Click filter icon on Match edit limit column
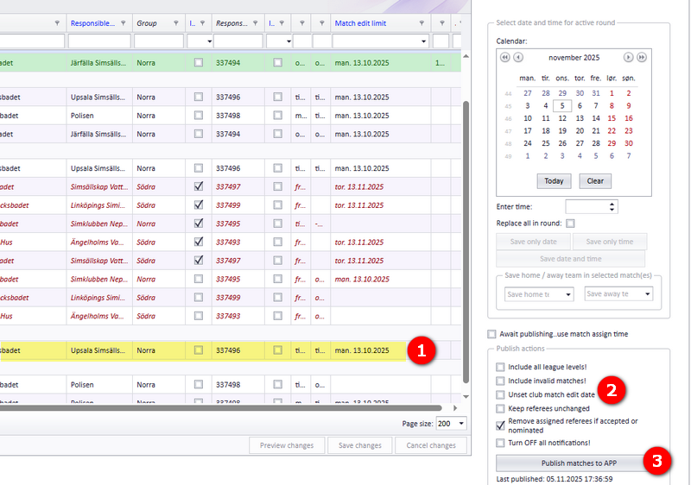Image resolution: width=691 pixels, height=485 pixels. pos(421,23)
